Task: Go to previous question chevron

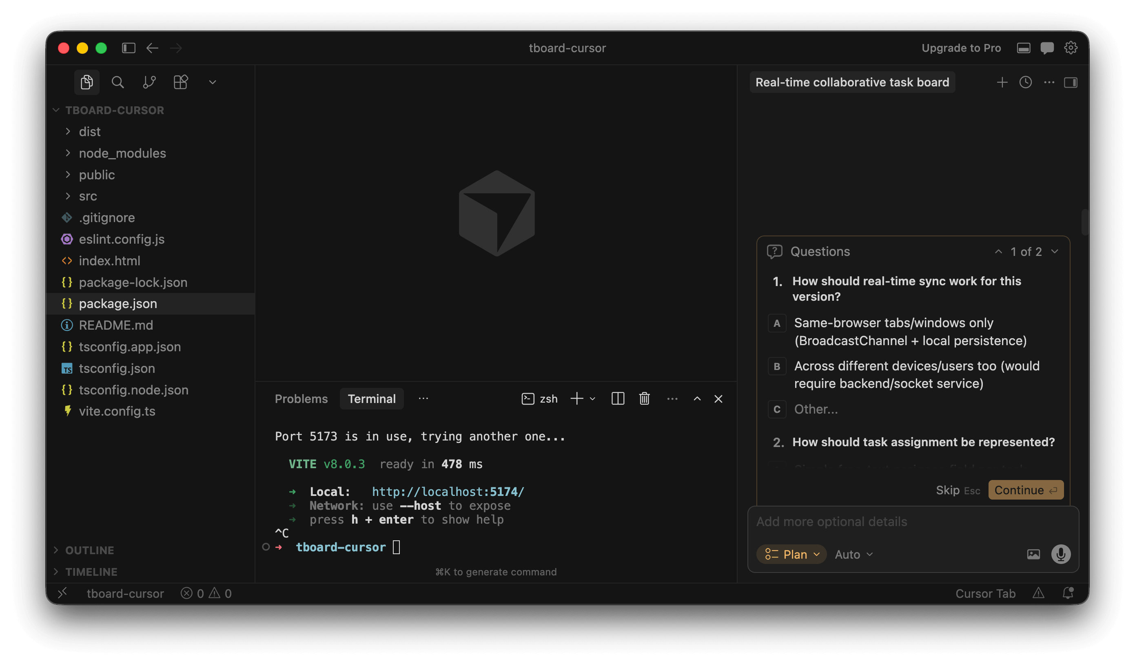Action: [x=998, y=251]
